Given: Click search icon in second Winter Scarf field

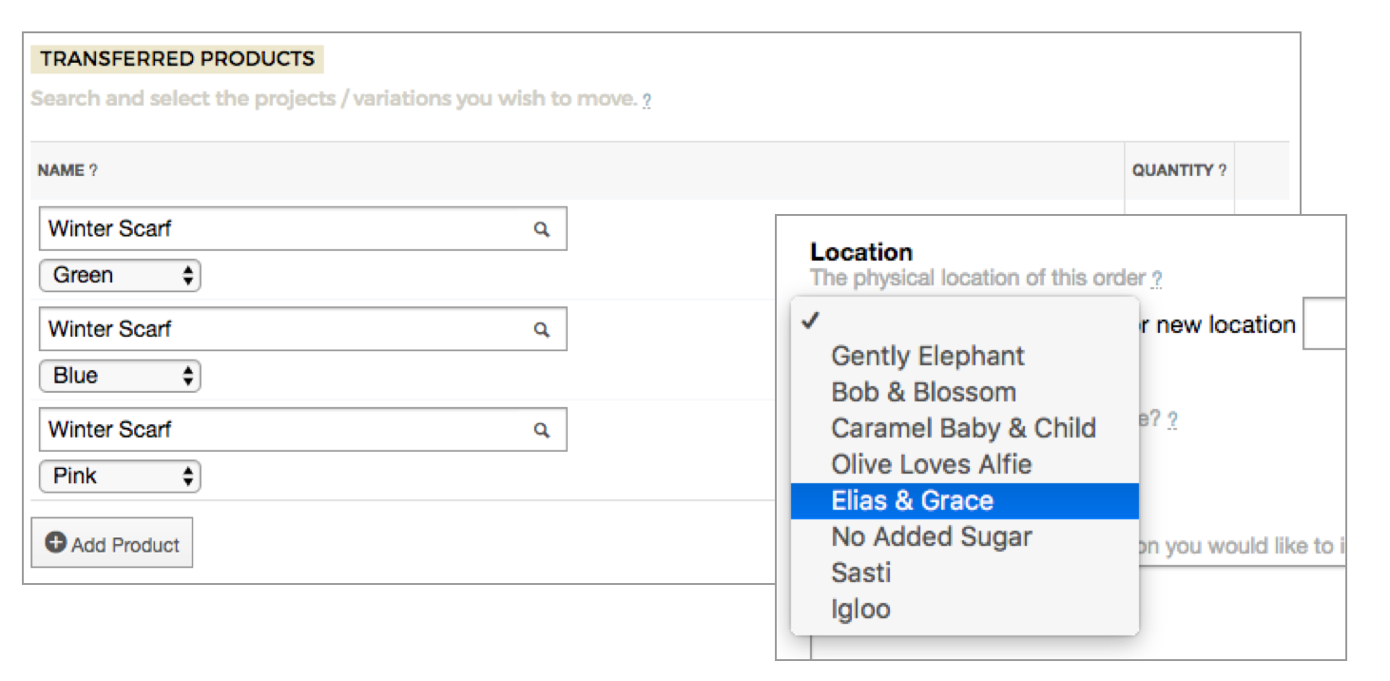Looking at the screenshot, I should (542, 329).
